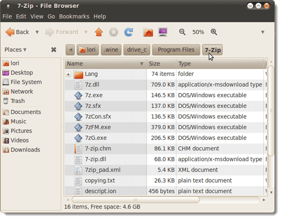The image size is (281, 219).
Task: Go back using the Back arrow button
Action: [x=17, y=32]
